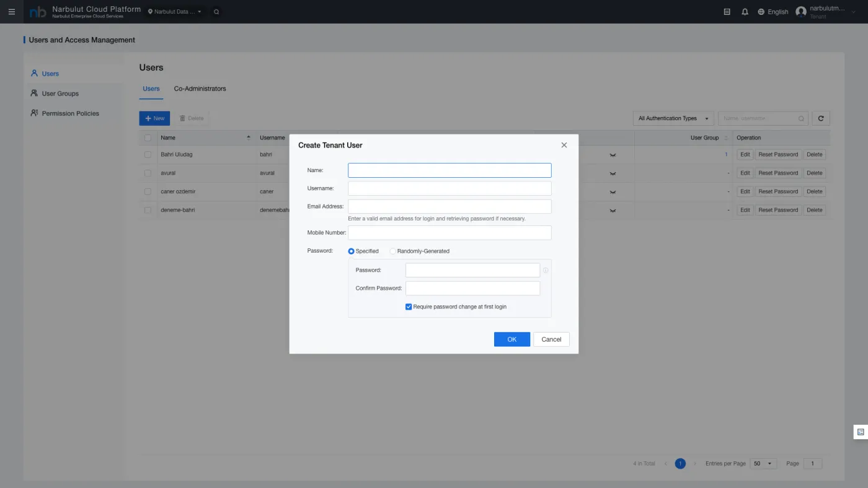The image size is (868, 488).
Task: Click the Name input field
Action: pos(449,170)
